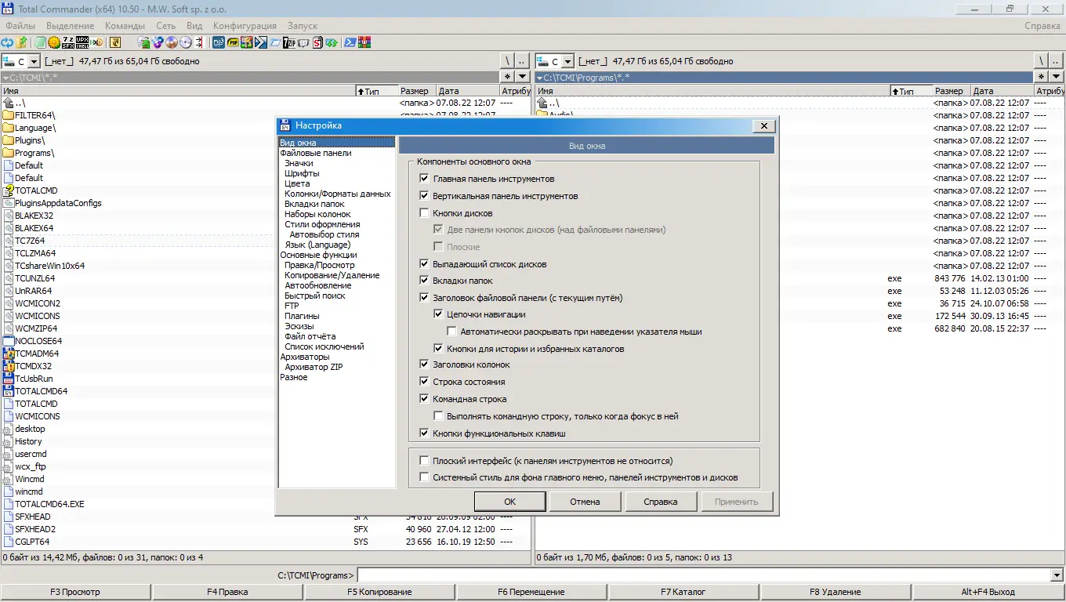Image resolution: width=1066 pixels, height=602 pixels.
Task: Select 'Файловые панели' in settings tree
Action: (x=316, y=153)
